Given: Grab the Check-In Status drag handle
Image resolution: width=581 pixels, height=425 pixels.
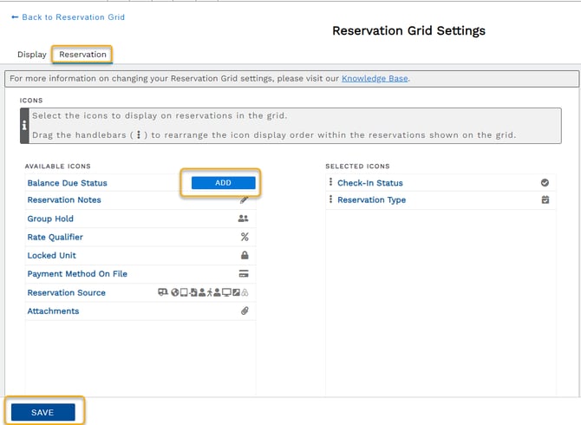Looking at the screenshot, I should tap(331, 183).
